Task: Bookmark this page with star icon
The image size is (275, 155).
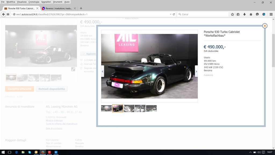Action: [x=232, y=15]
